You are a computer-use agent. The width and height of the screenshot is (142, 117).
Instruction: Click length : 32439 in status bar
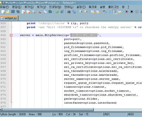17,114
